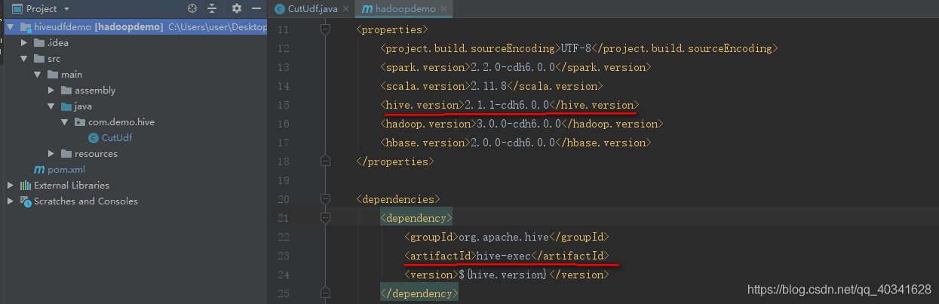This screenshot has width=939, height=304.
Task: Expand External Libraries node
Action: (10, 186)
